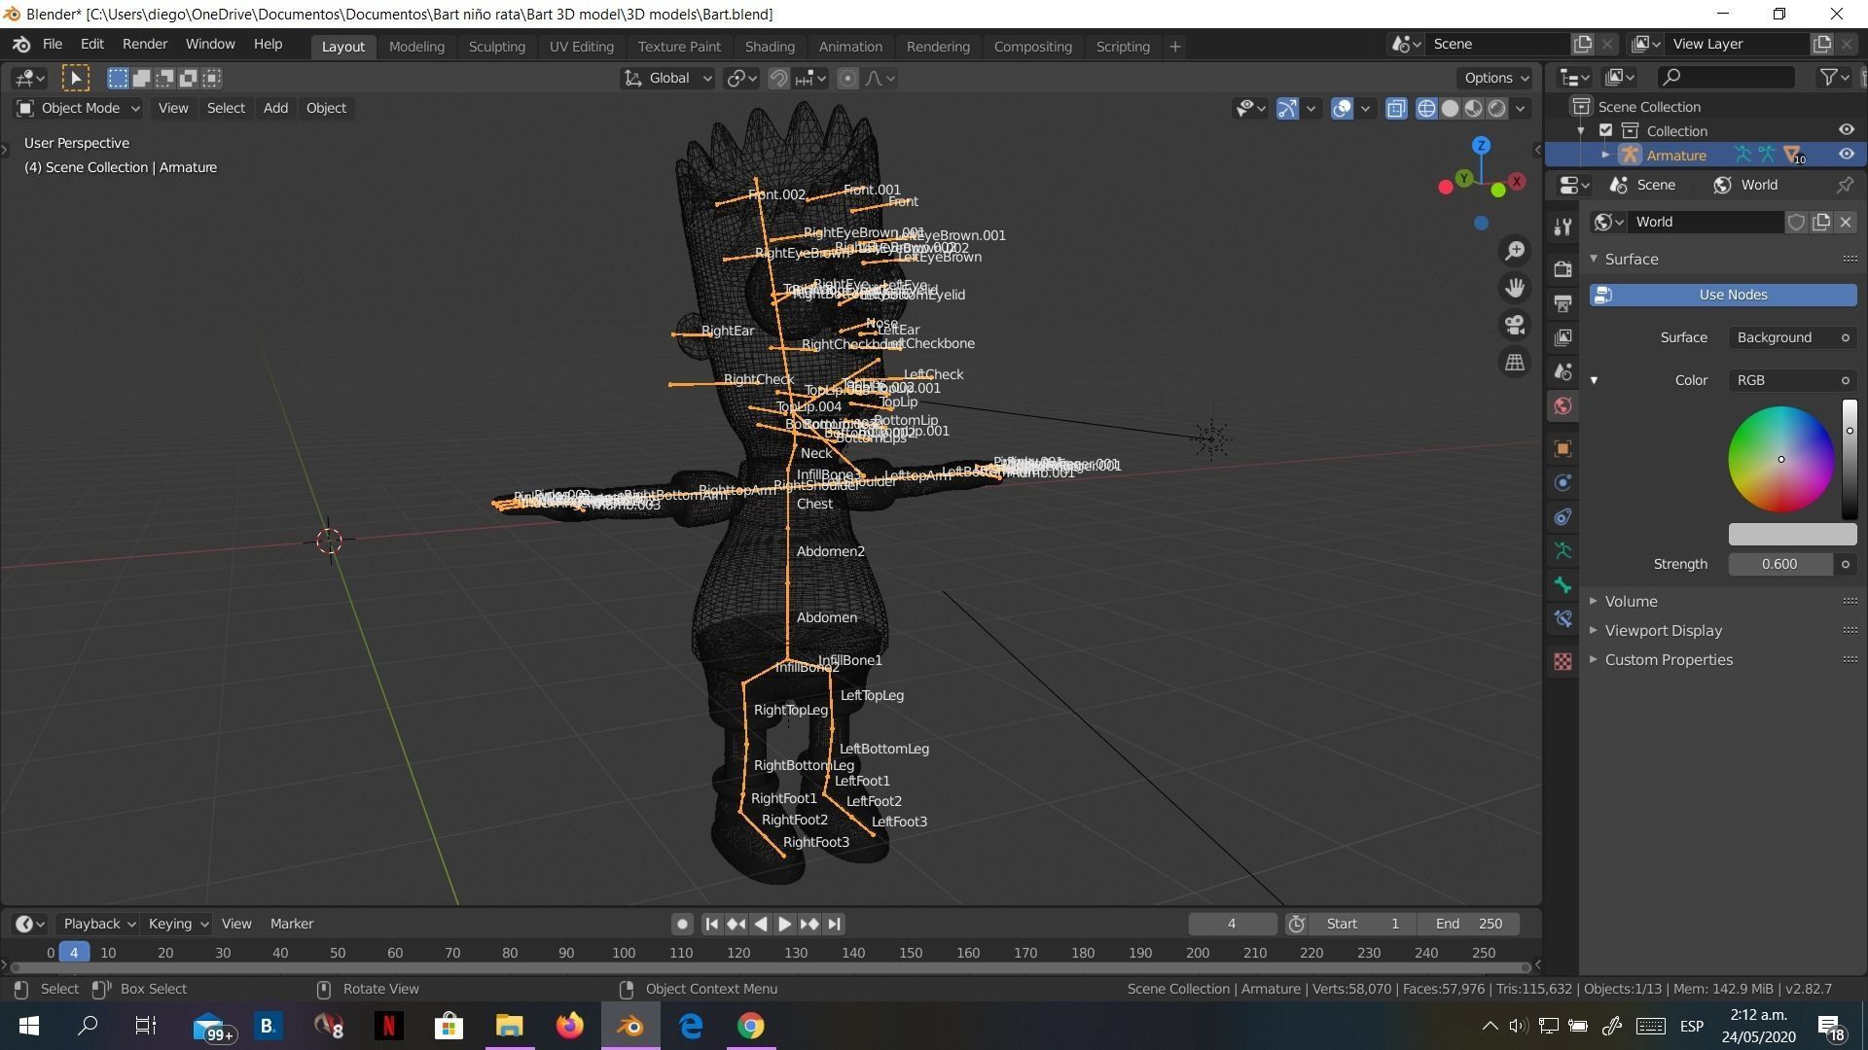Open the Render menu
The width and height of the screenshot is (1868, 1050).
pyautogui.click(x=144, y=45)
